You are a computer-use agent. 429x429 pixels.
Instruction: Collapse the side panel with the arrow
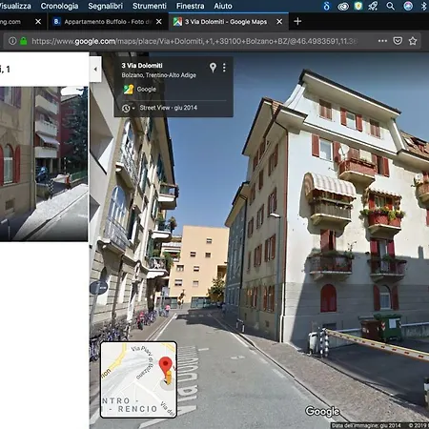click(x=95, y=69)
